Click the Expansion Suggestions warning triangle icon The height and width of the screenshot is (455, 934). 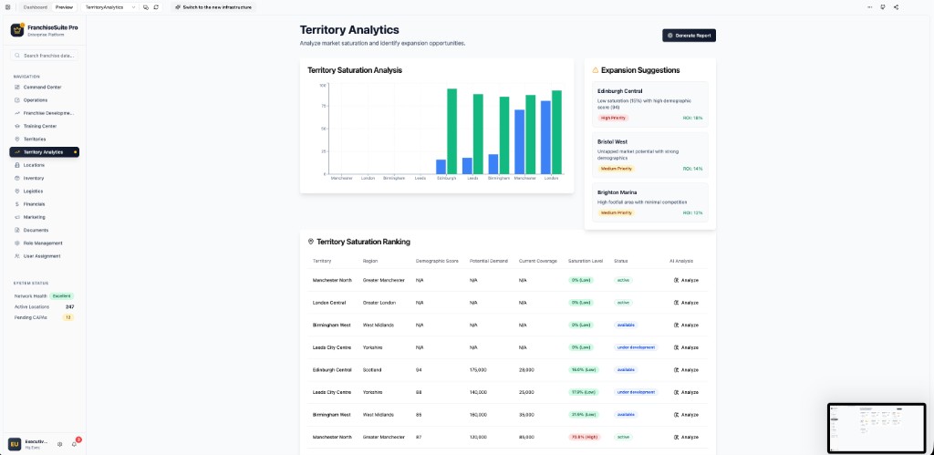(x=595, y=70)
